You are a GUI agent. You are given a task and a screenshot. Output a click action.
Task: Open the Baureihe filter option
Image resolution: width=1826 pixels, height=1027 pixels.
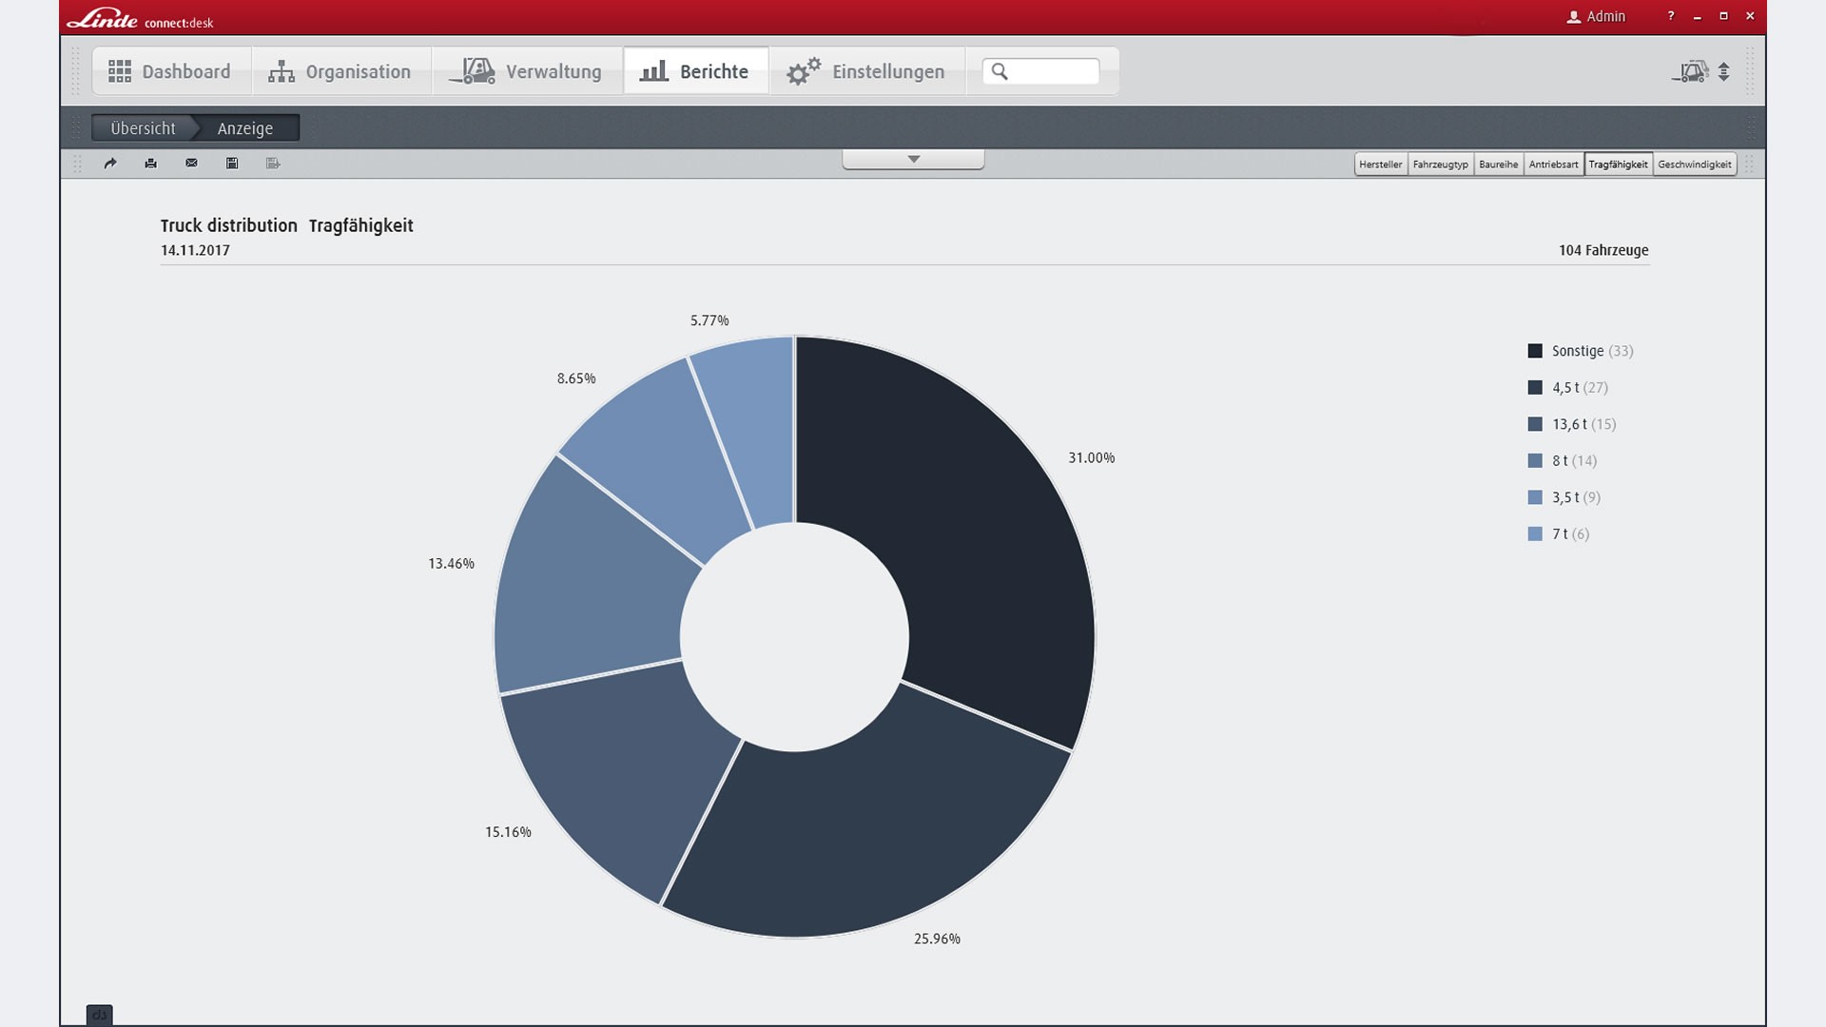coord(1497,164)
